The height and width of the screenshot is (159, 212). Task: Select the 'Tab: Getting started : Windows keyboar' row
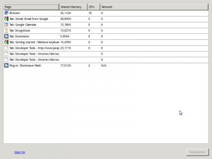point(106,42)
